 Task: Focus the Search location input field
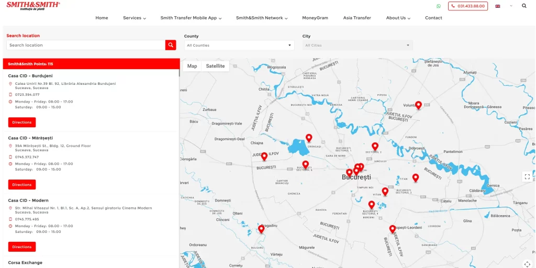click(x=86, y=45)
